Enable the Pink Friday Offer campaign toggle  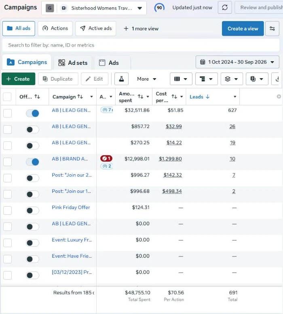(32, 210)
